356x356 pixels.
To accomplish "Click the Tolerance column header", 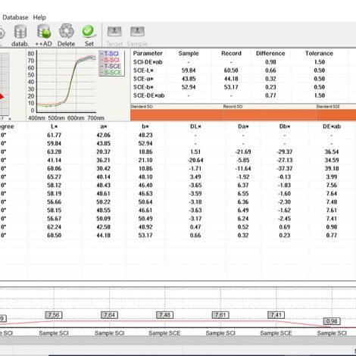I will pyautogui.click(x=319, y=53).
